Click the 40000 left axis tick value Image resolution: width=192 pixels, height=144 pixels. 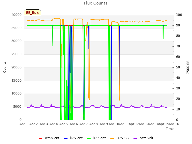pos(16,15)
